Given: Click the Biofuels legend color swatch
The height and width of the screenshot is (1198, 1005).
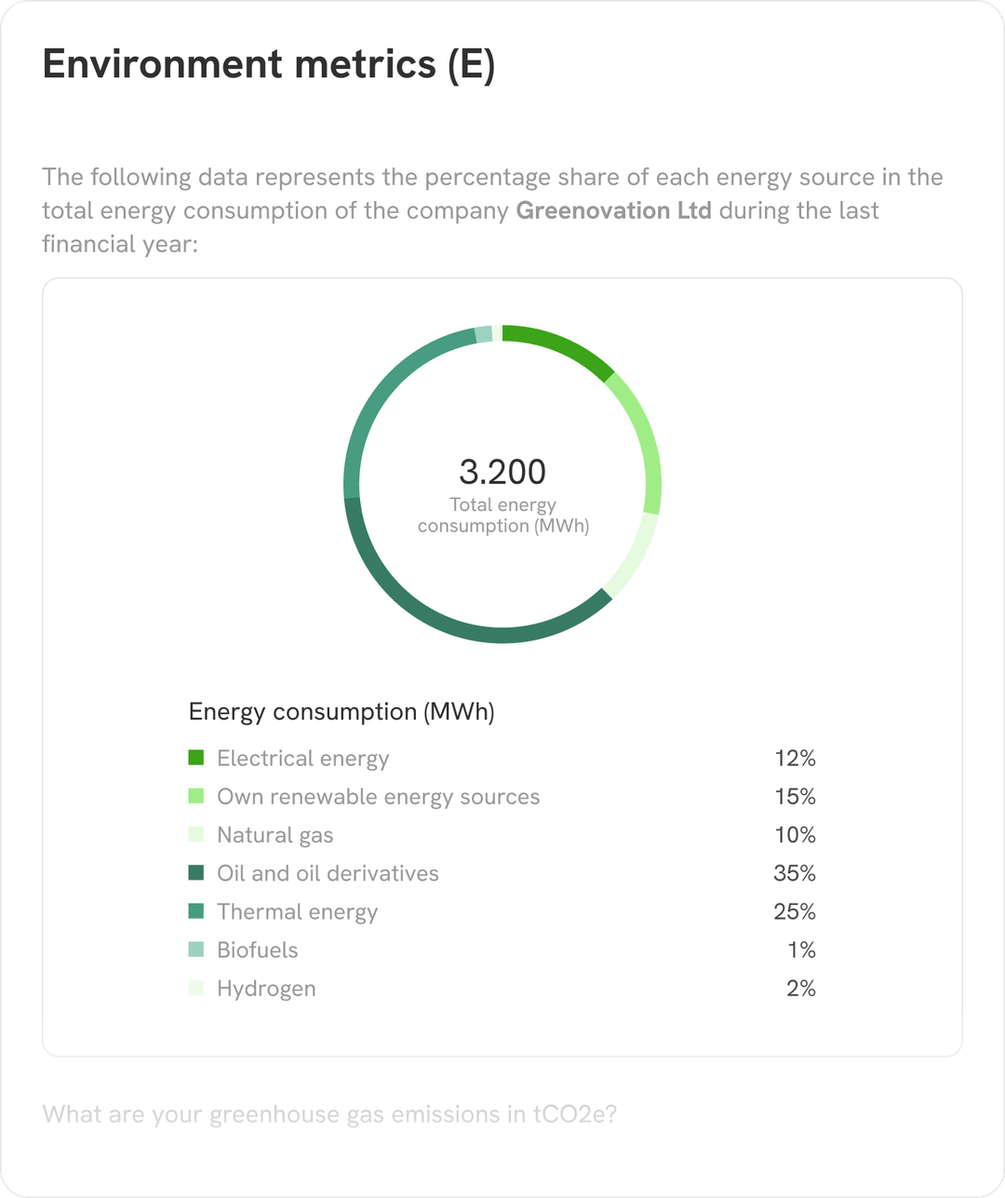Looking at the screenshot, I should coord(196,949).
